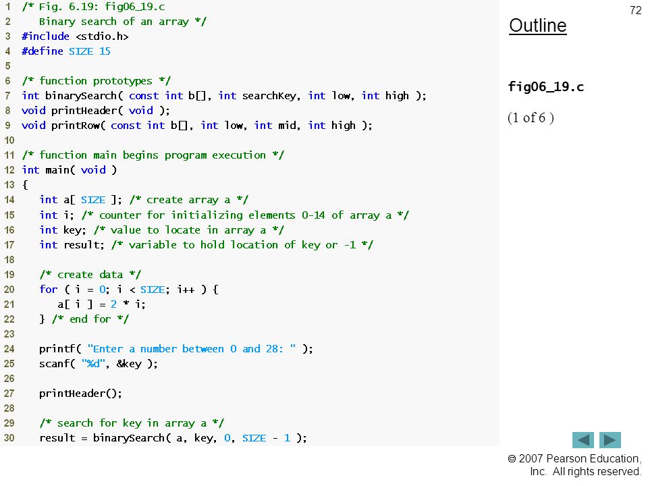Screen dimensions: 648x486
Task: Click the 2007 Pearson Education copyright text
Action: (574, 465)
